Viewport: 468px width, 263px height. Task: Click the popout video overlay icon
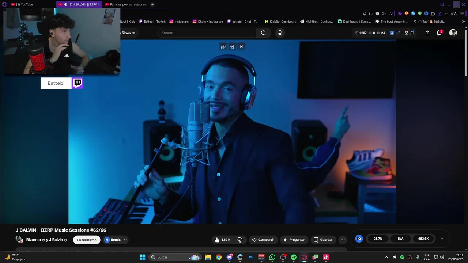(223, 46)
